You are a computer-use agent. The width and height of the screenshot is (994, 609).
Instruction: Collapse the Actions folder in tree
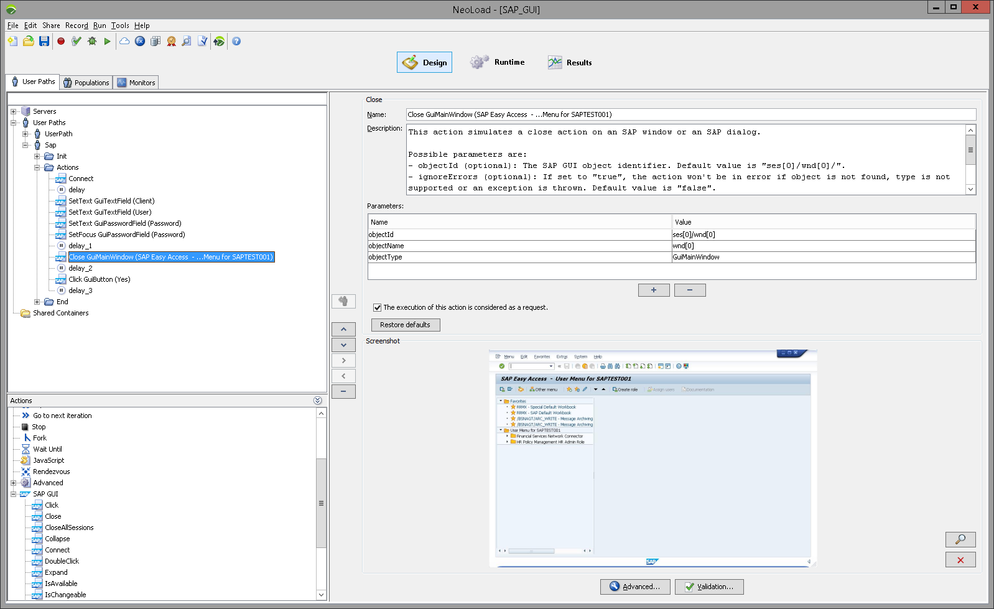[x=37, y=167]
